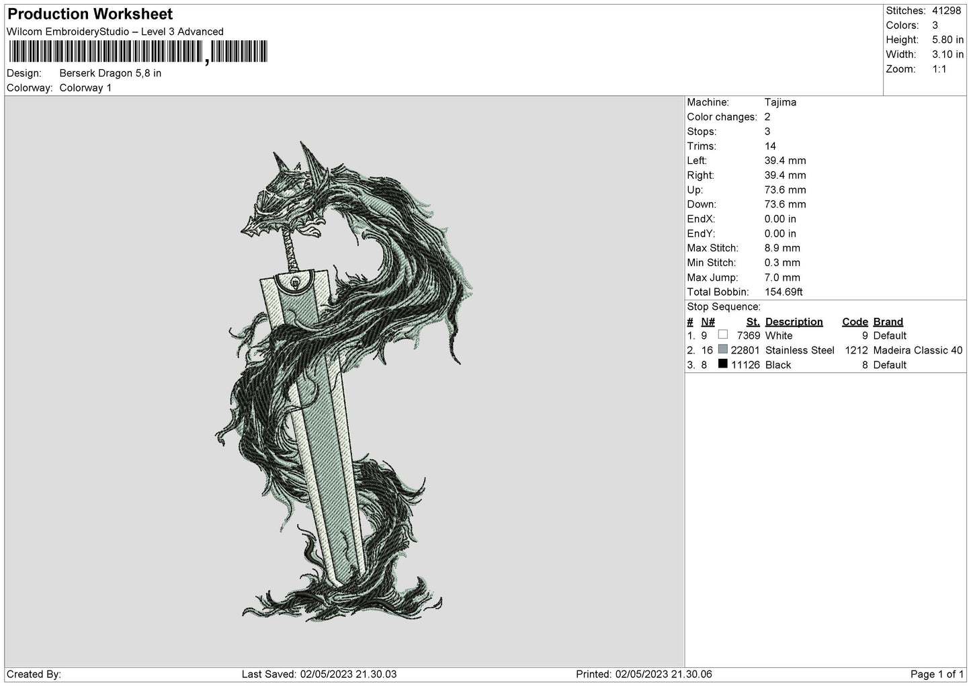The width and height of the screenshot is (971, 686).
Task: Click the Berserk Dragon design name
Action: tap(110, 73)
